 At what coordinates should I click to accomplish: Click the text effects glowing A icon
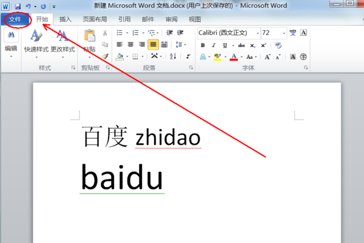click(x=203, y=56)
